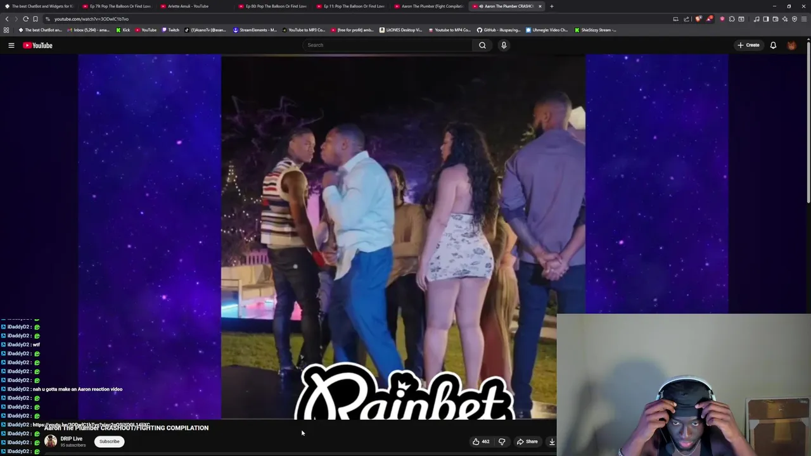Go forward with browser forward arrow
Image resolution: width=811 pixels, height=456 pixels.
click(x=16, y=19)
